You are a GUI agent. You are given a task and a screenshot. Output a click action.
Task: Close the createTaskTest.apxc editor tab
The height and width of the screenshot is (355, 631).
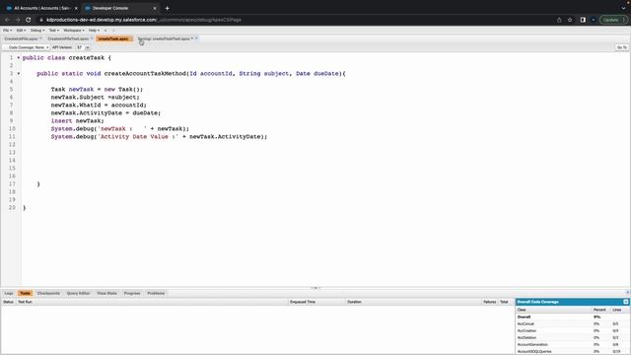196,38
